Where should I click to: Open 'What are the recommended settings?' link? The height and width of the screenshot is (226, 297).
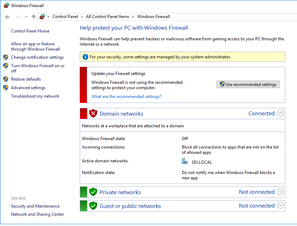tap(126, 97)
